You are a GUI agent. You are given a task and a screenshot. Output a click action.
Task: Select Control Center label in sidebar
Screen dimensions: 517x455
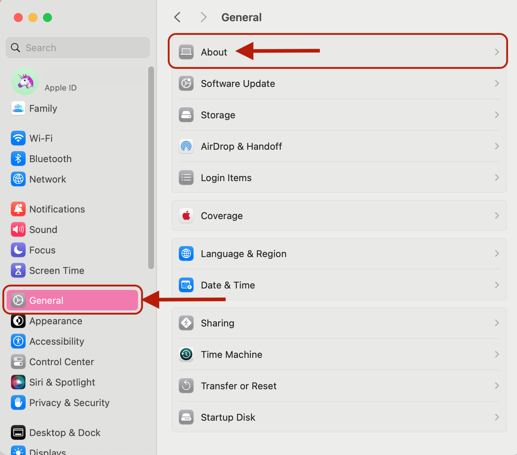[x=62, y=362]
